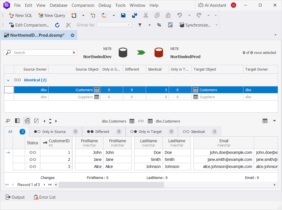282x210 pixels.
Task: Open the Synchronize dropdown arrow
Action: click(217, 25)
